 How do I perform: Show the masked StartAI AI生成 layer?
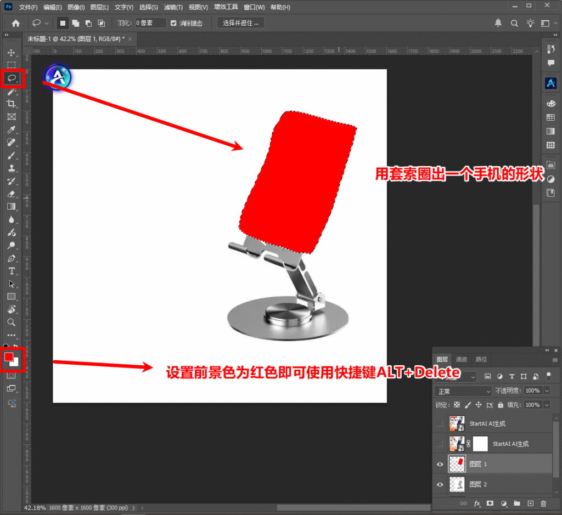pyautogui.click(x=440, y=444)
